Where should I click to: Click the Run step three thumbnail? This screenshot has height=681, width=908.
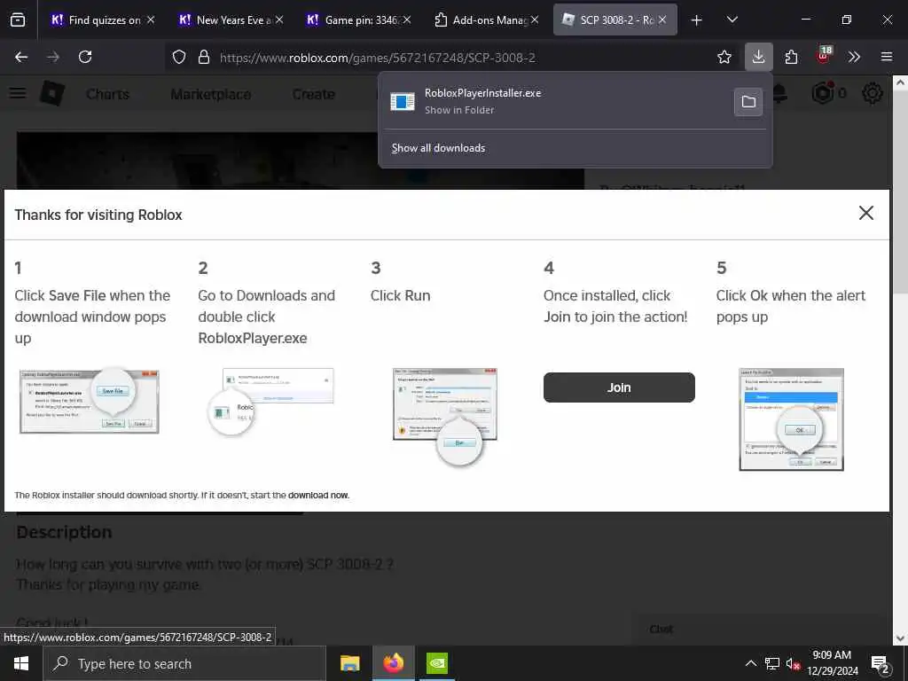(x=445, y=416)
